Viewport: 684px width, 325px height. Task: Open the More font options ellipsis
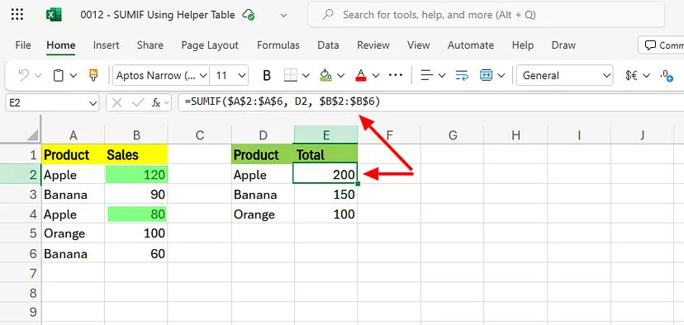tap(395, 75)
